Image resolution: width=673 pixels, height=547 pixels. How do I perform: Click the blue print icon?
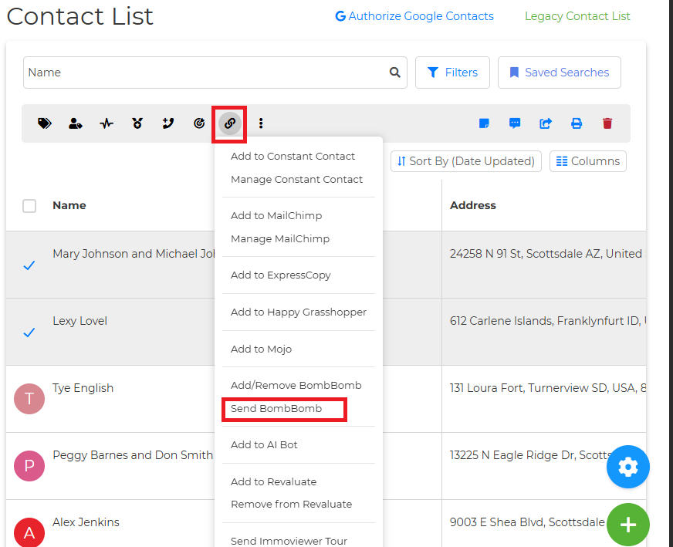click(577, 123)
